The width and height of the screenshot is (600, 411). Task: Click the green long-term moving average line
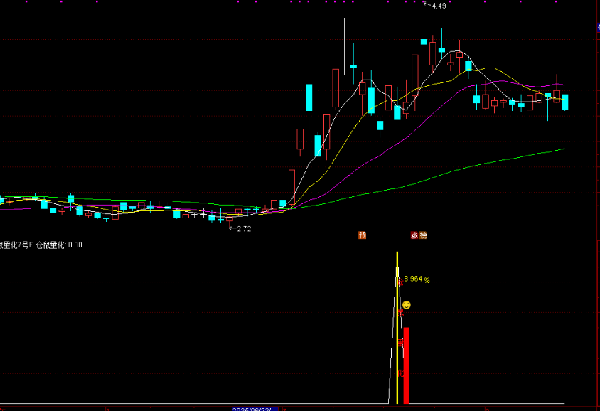(x=498, y=161)
